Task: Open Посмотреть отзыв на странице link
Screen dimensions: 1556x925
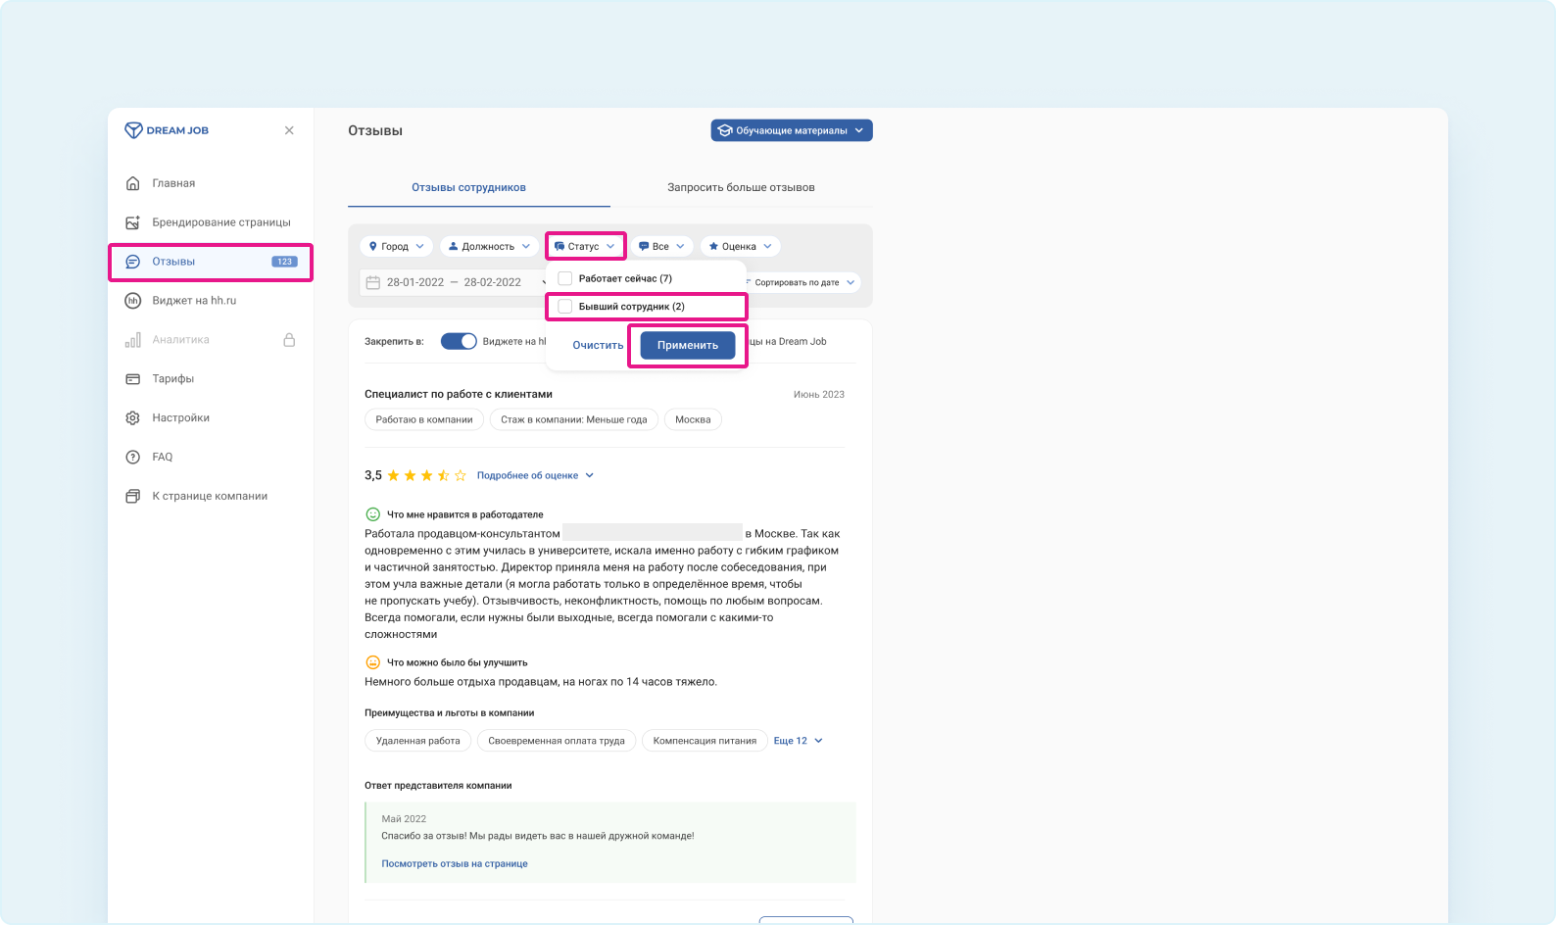Action: pyautogui.click(x=455, y=864)
